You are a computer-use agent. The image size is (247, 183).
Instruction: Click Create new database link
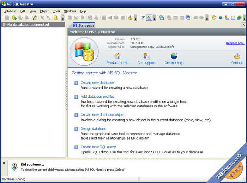coord(97,82)
